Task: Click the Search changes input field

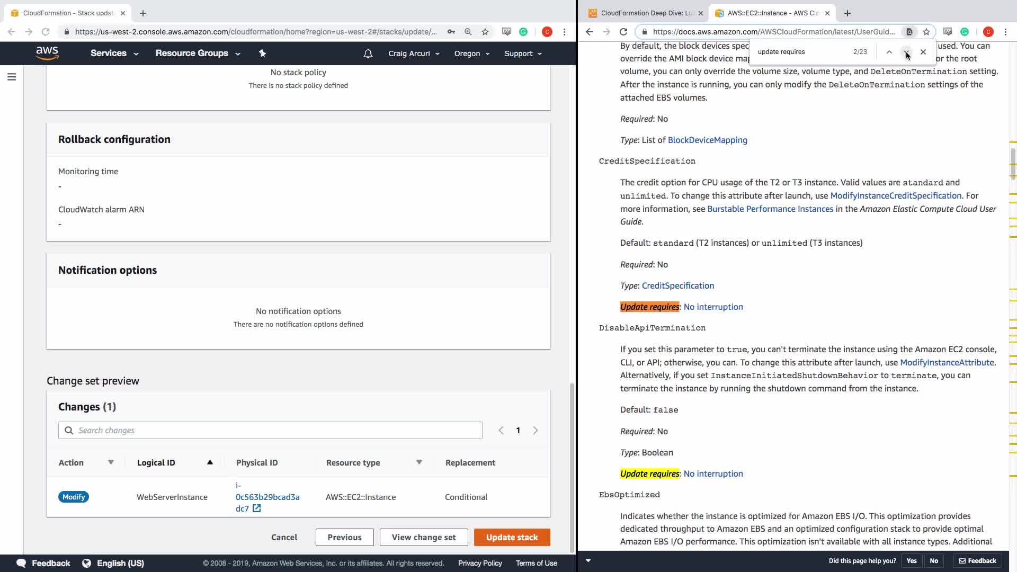Action: pyautogui.click(x=270, y=430)
